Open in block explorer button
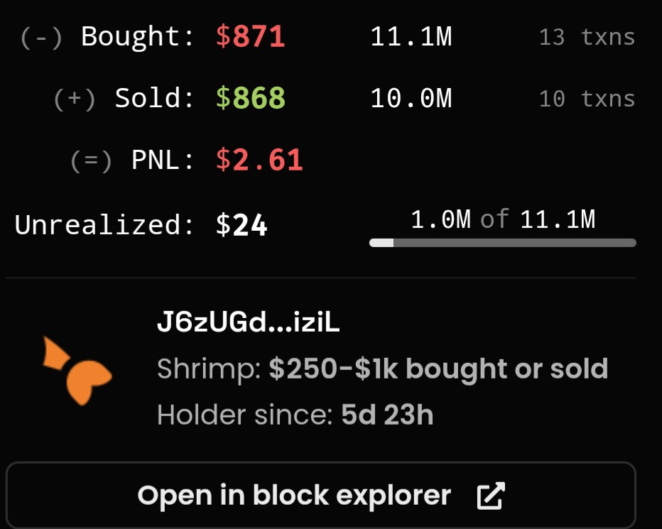Viewport: 662px width, 529px height. (321, 495)
